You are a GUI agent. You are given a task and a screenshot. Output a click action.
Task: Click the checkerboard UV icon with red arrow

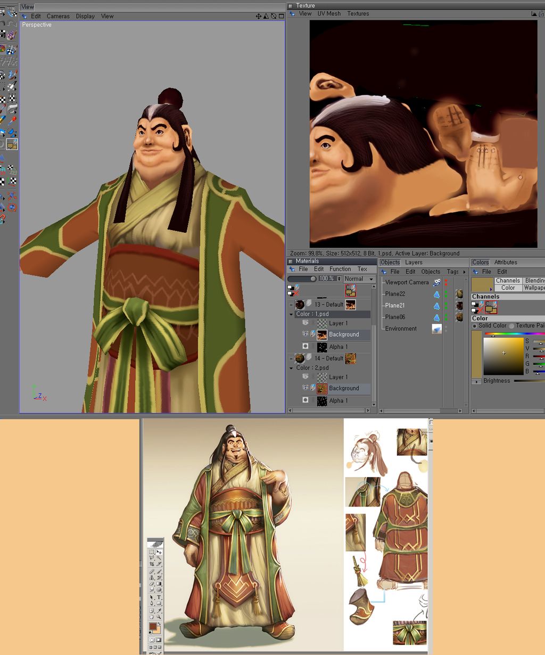[x=13, y=182]
